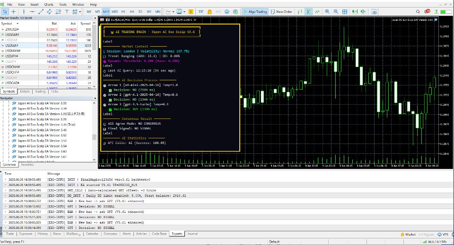
Task: Switch chart to bar chart style
Action: click(300, 11)
